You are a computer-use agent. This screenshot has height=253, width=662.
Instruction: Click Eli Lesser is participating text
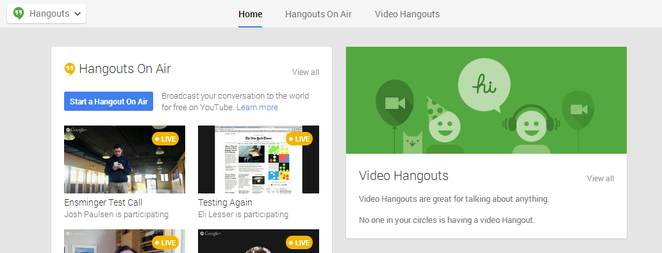pos(243,215)
